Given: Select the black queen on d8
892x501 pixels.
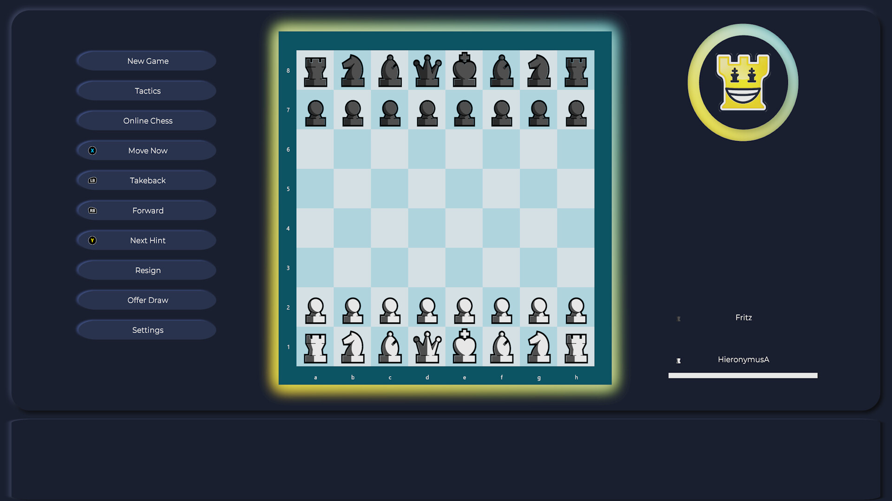Looking at the screenshot, I should tap(427, 71).
